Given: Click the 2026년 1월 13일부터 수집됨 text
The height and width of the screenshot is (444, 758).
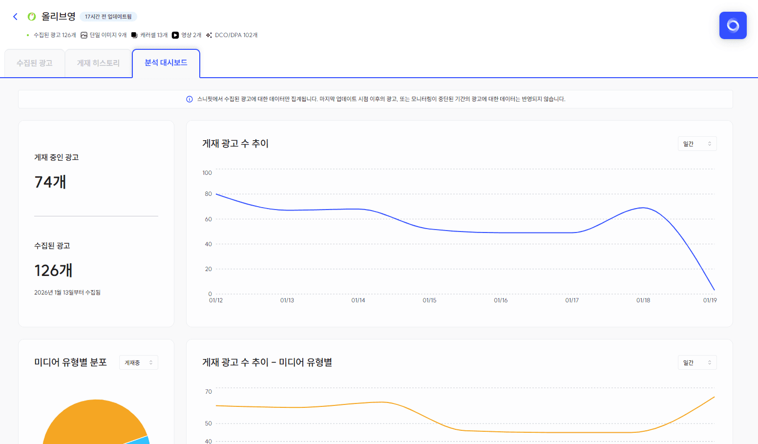Looking at the screenshot, I should pyautogui.click(x=67, y=293).
